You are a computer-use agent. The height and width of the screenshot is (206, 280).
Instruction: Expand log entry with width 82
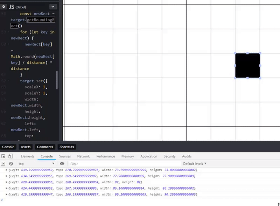(x=6, y=182)
